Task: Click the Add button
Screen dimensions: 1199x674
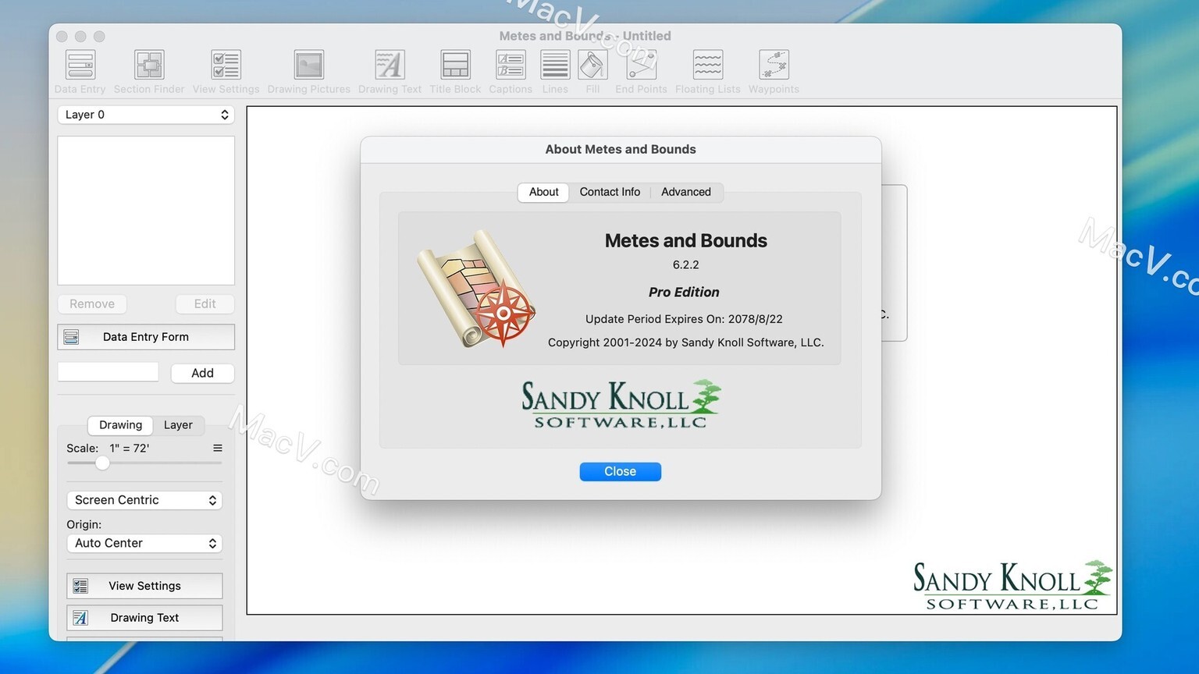Action: point(202,373)
